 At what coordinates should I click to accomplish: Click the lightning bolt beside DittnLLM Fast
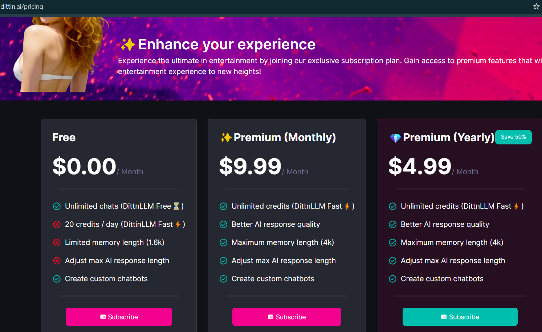point(177,224)
